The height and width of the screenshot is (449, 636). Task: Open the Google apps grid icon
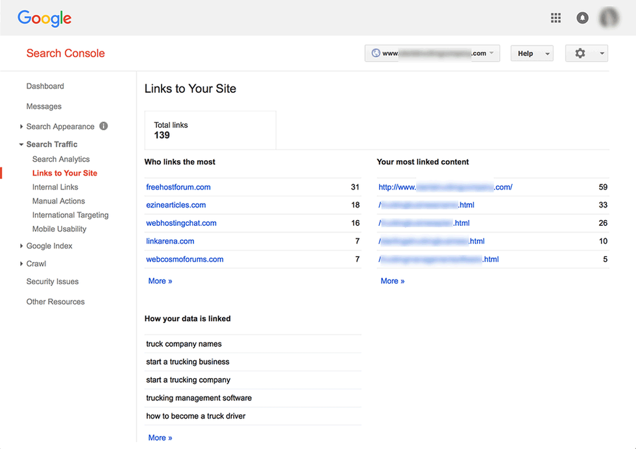[x=556, y=18]
